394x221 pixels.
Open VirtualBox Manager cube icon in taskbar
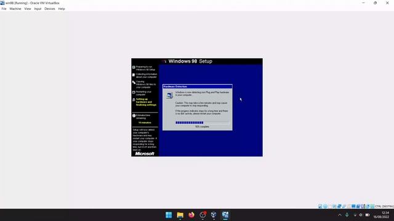(x=214, y=215)
